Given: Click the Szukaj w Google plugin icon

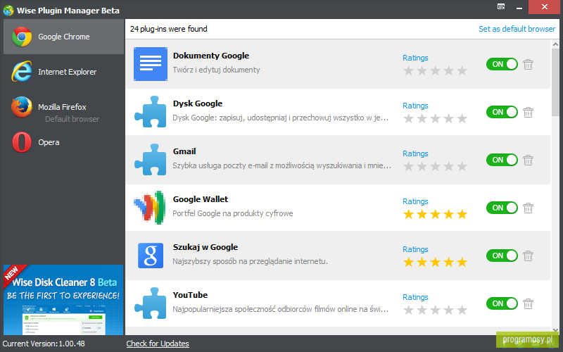Looking at the screenshot, I should tap(151, 256).
